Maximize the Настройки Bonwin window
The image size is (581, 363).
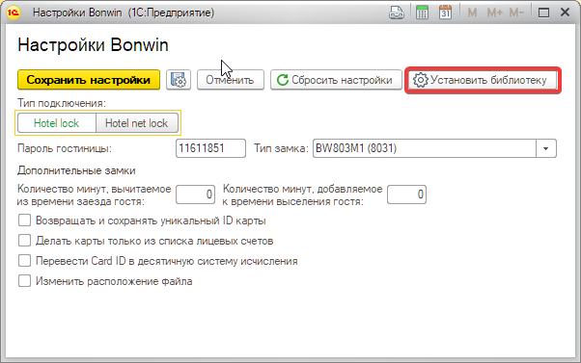coord(543,13)
